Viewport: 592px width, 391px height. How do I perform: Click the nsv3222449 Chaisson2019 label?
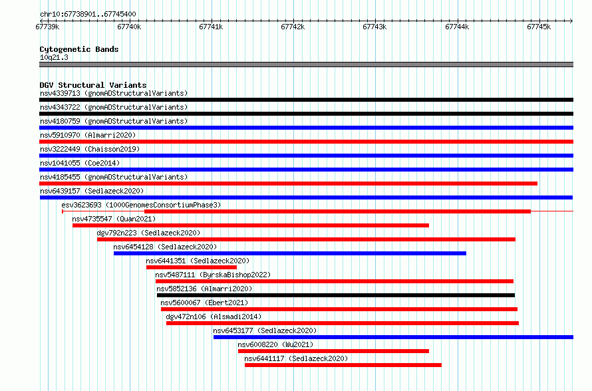[x=90, y=149]
